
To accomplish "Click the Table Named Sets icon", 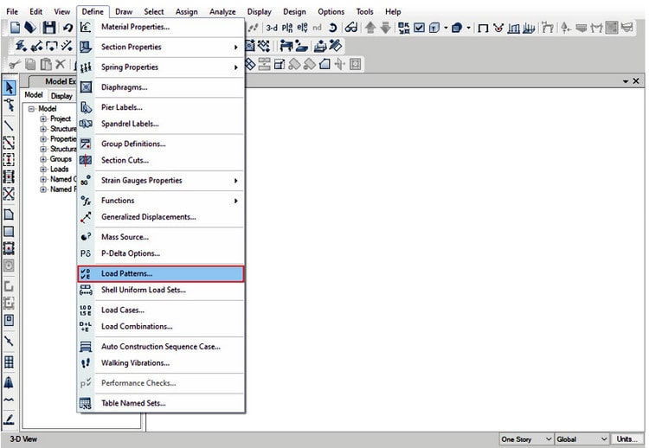I will coord(86,403).
